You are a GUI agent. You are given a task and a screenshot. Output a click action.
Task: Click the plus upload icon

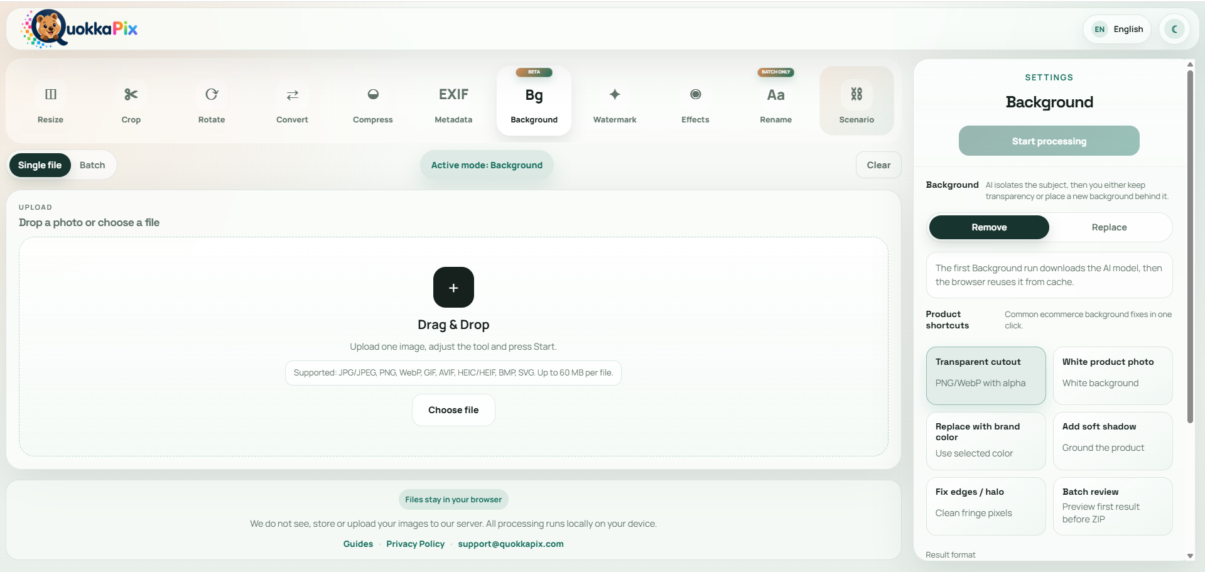point(453,287)
